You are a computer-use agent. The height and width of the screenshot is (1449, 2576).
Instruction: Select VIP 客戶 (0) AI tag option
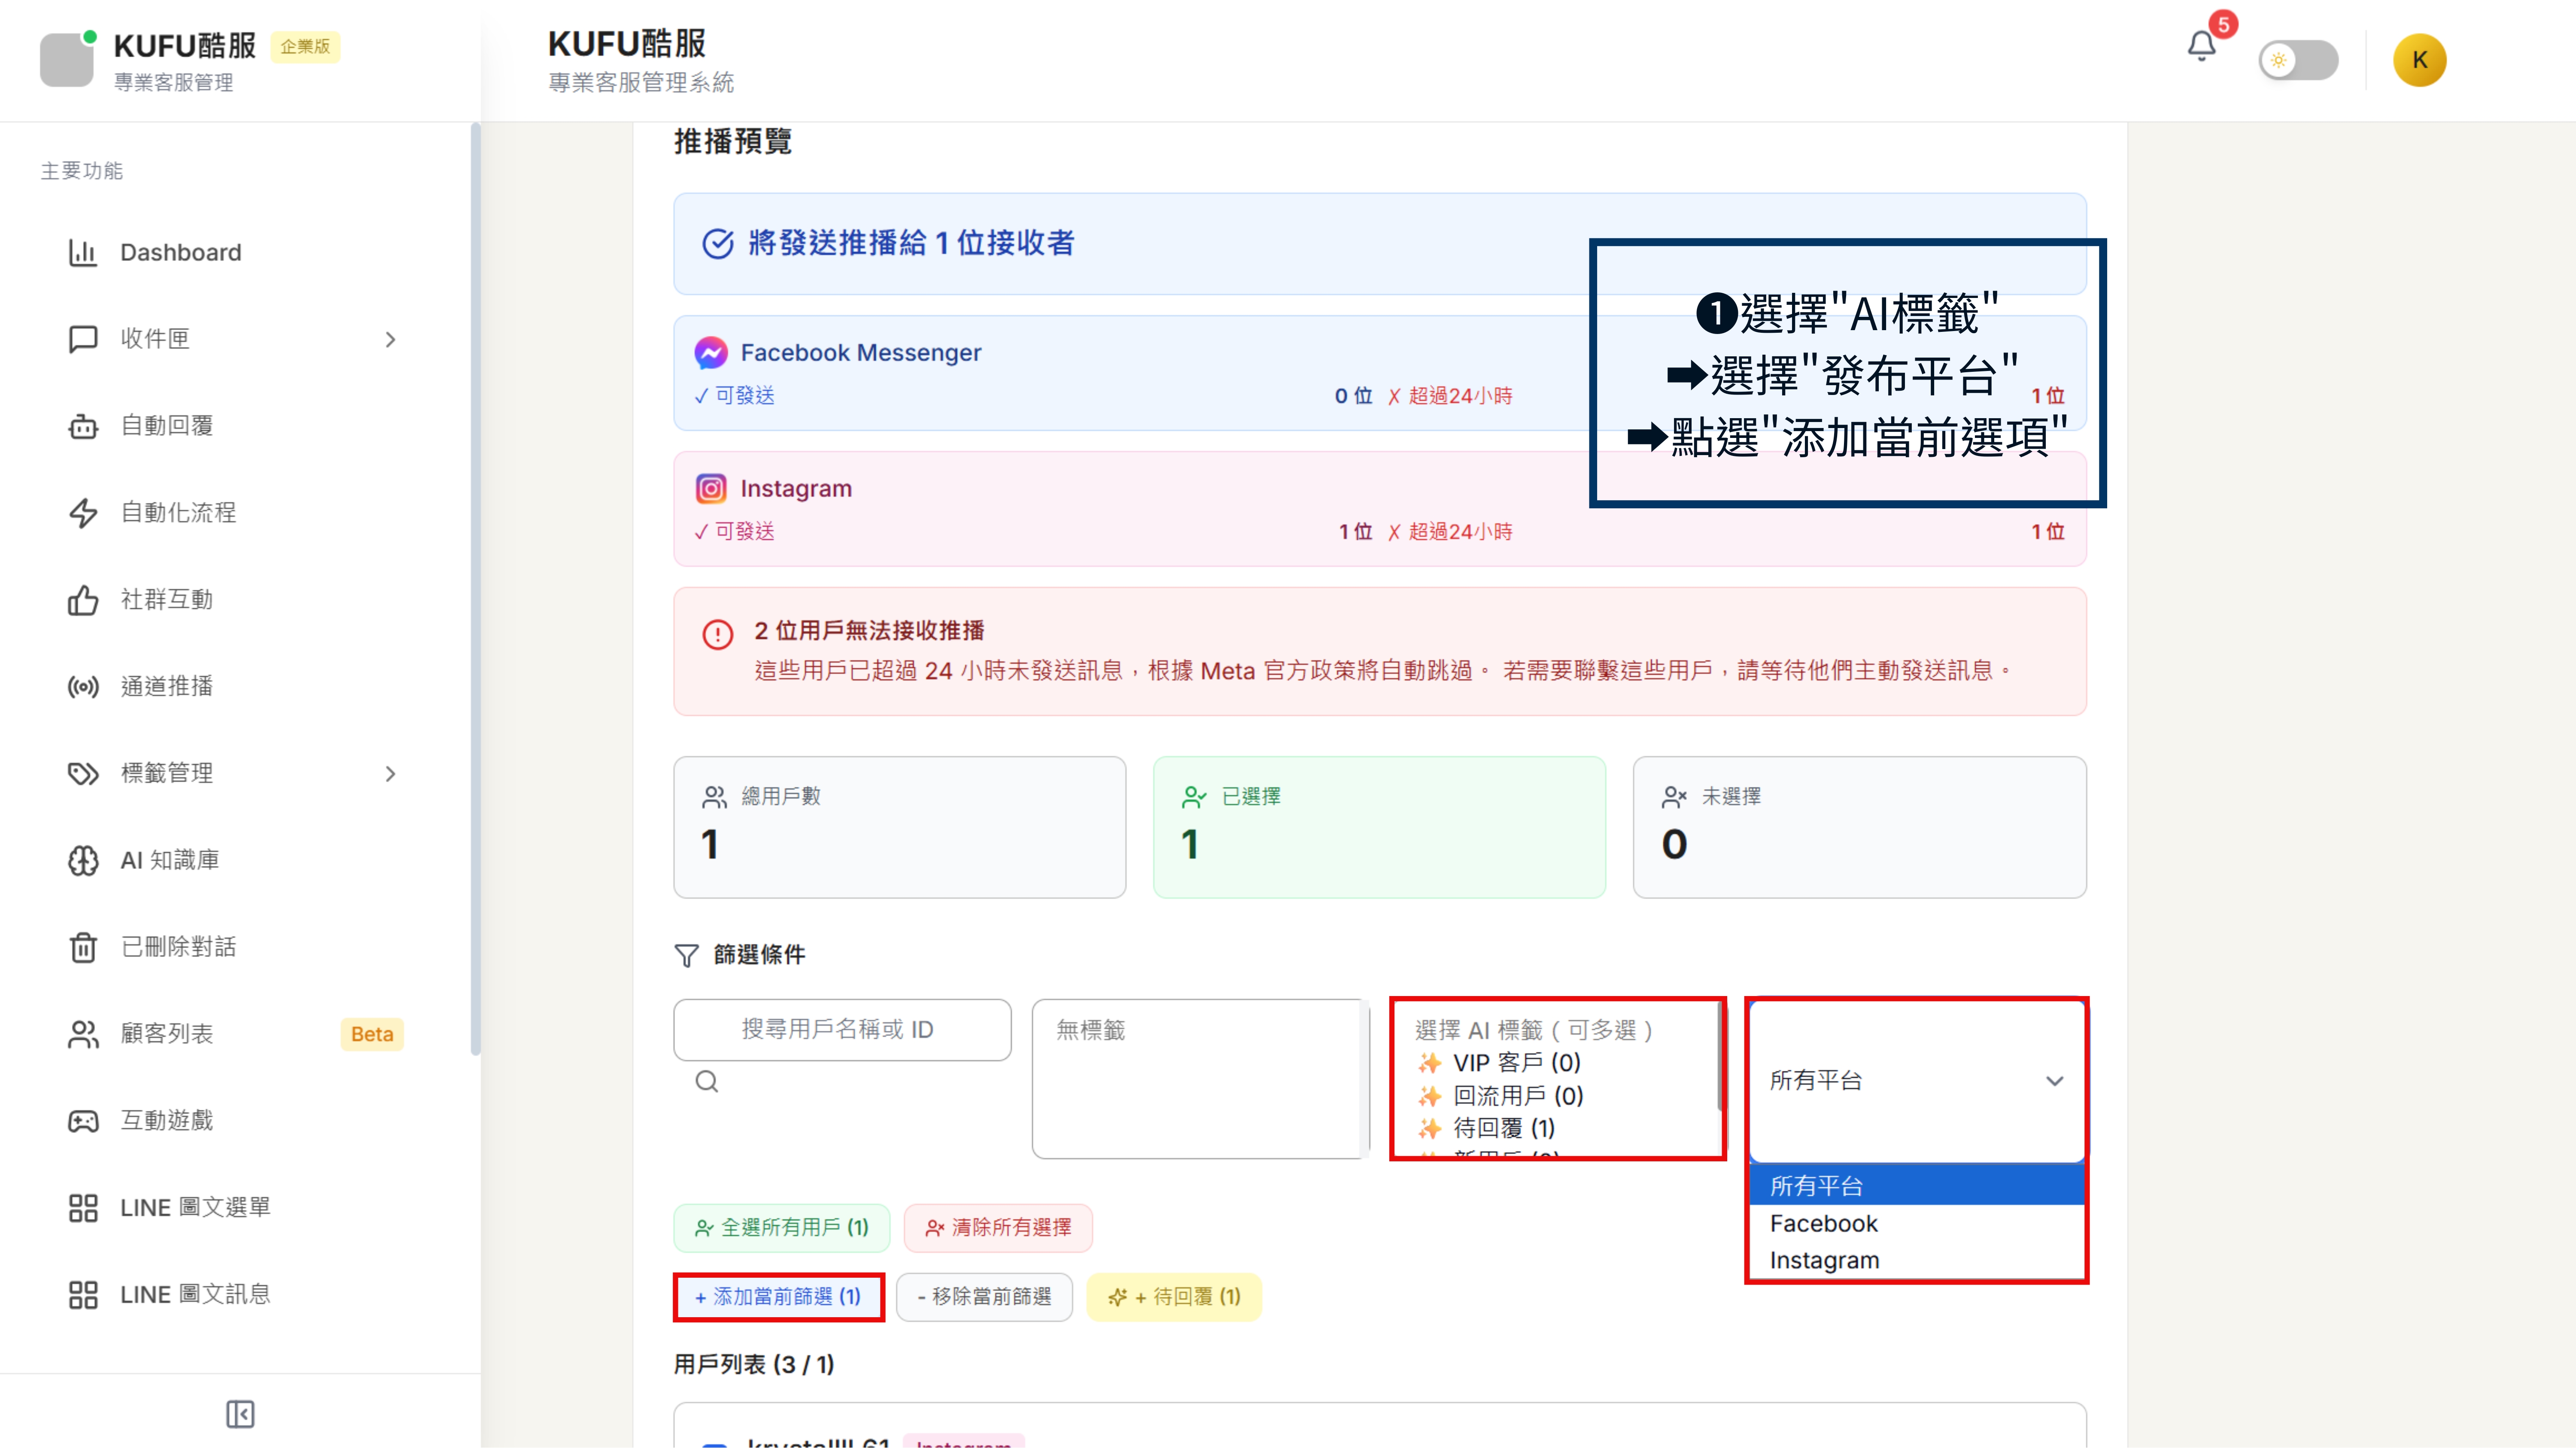[1516, 1062]
